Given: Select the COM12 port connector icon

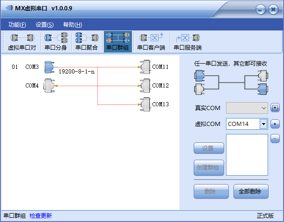Looking at the screenshot, I should (x=145, y=86).
